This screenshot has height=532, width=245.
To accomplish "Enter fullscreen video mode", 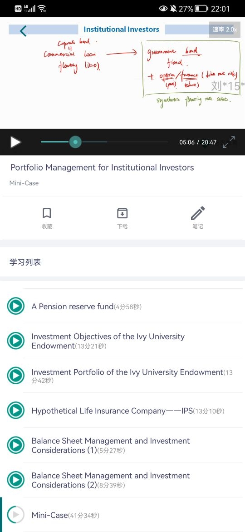I will click(229, 142).
